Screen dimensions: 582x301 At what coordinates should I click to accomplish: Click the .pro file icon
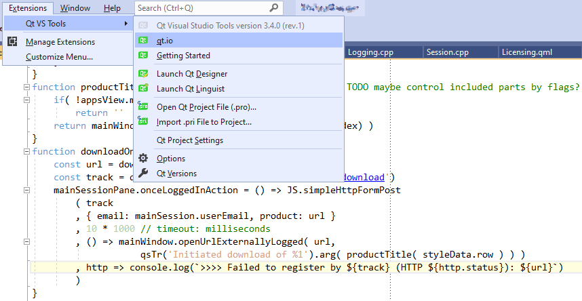tap(143, 106)
